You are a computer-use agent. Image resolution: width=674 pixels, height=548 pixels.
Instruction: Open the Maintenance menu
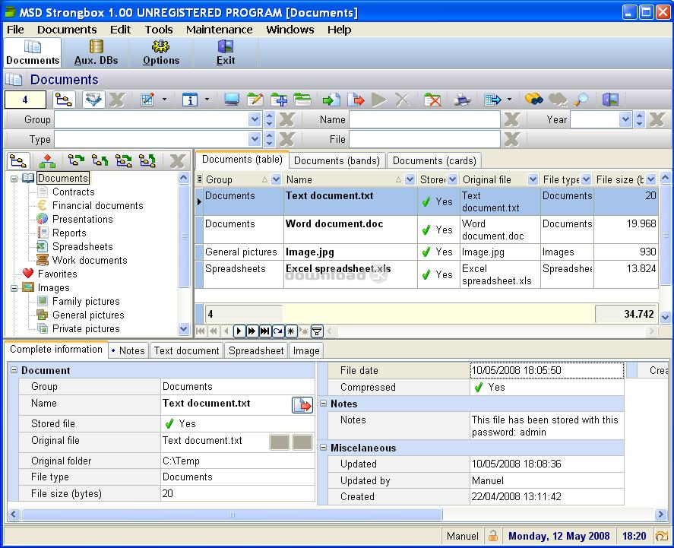[x=220, y=30]
